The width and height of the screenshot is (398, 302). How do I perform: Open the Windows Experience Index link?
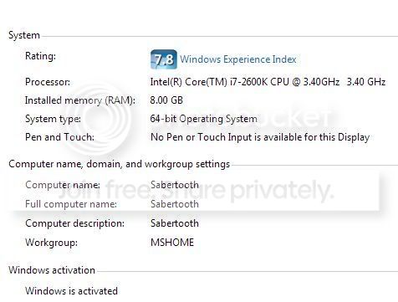tap(238, 59)
